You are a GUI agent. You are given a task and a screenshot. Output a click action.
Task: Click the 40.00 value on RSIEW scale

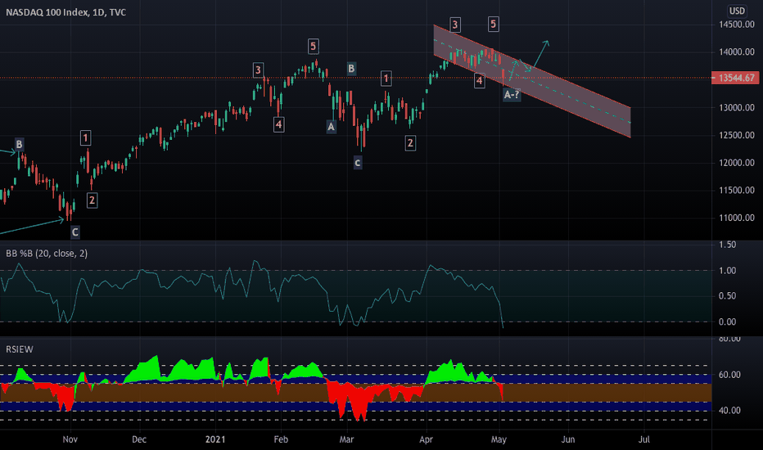(x=729, y=411)
